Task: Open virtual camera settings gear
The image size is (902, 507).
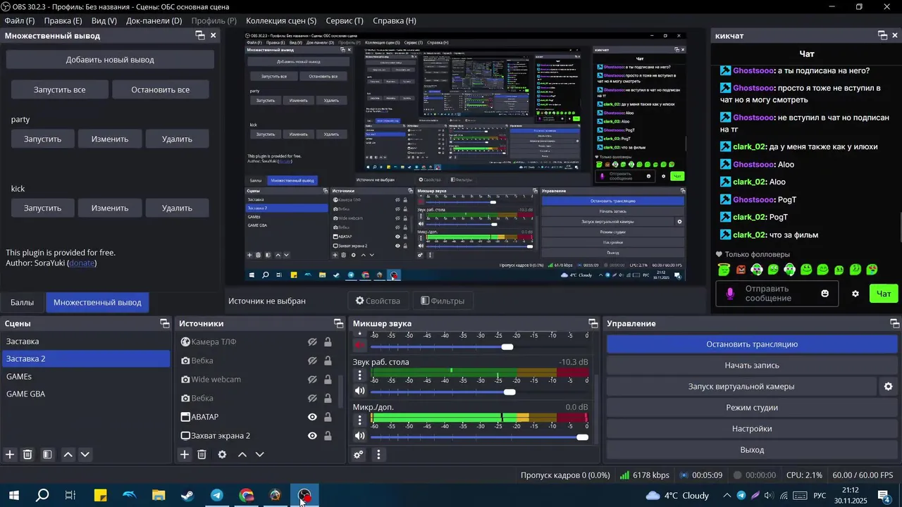Action: click(x=888, y=387)
